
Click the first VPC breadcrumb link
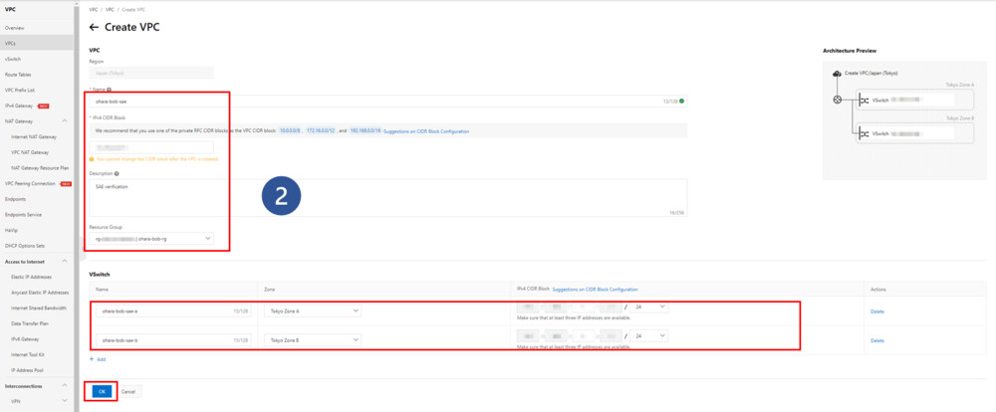pyautogui.click(x=94, y=10)
